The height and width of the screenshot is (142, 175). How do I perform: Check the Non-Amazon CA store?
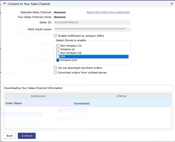click(x=58, y=46)
